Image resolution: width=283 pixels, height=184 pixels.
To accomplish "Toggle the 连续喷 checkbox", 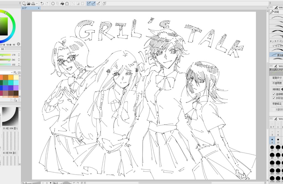I will coord(274,94).
